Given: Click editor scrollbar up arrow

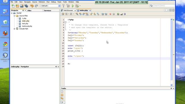Looking at the screenshot, I should 171,20.
